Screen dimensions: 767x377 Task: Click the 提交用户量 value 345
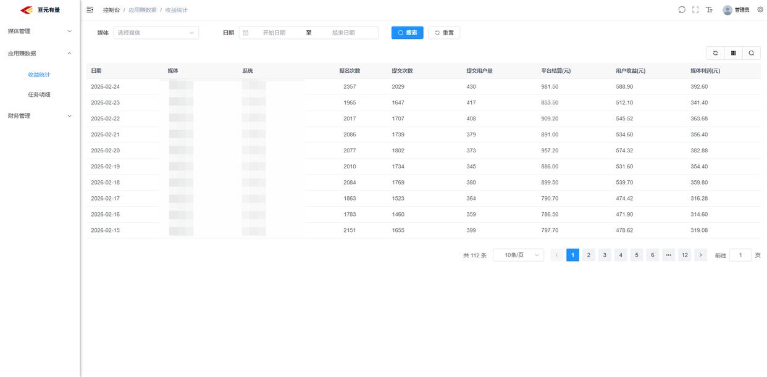[x=471, y=167]
